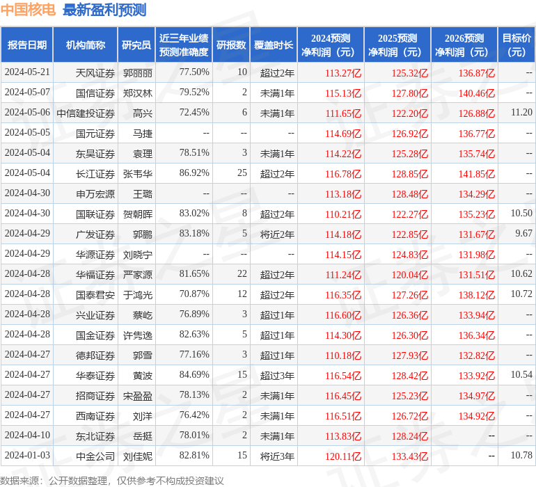Click the 2025预测净利润 header

point(397,45)
